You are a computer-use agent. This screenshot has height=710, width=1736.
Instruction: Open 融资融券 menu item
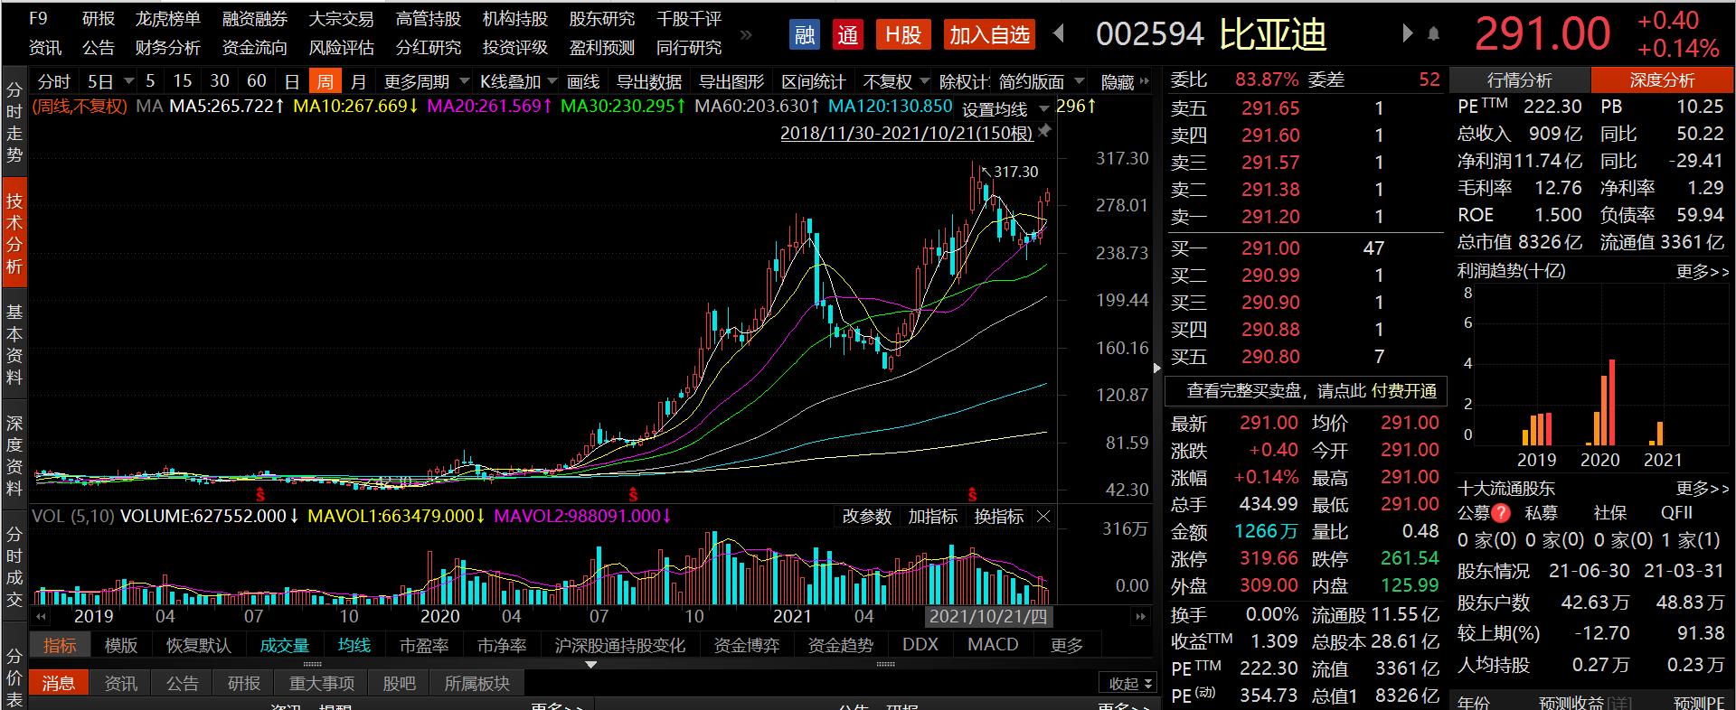tap(255, 19)
